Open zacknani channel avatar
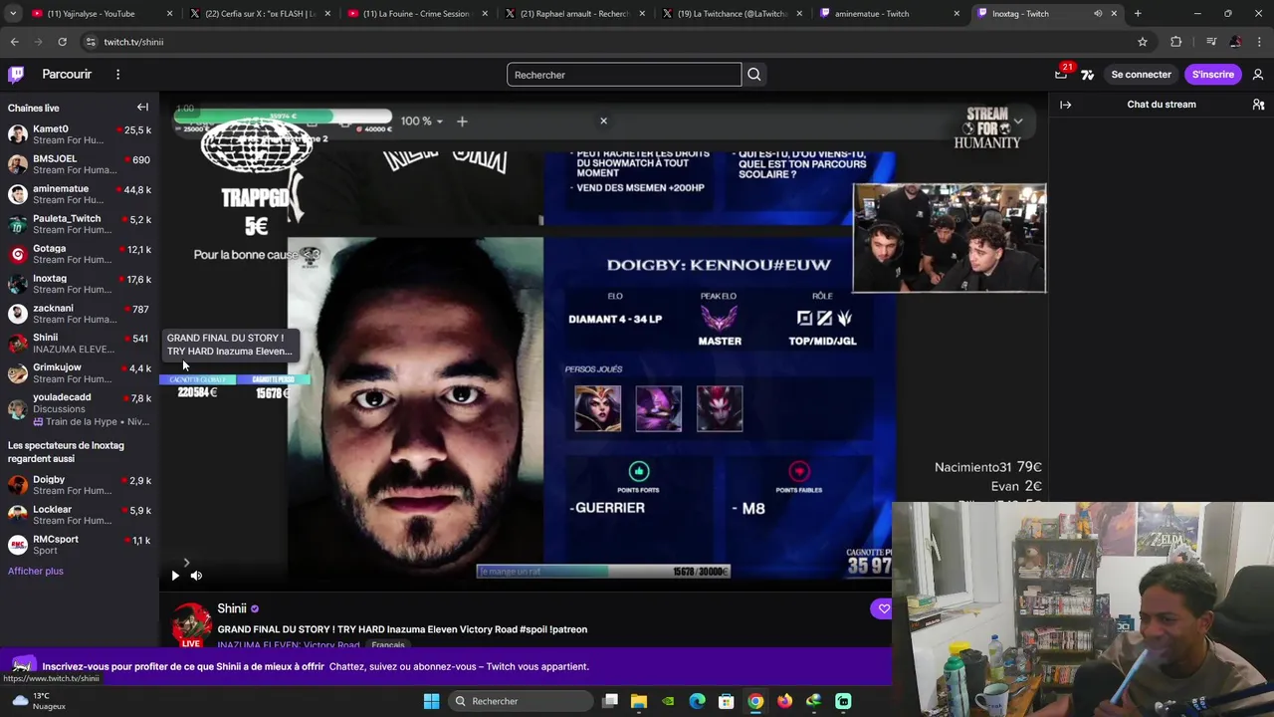This screenshot has width=1274, height=717. coord(17,314)
